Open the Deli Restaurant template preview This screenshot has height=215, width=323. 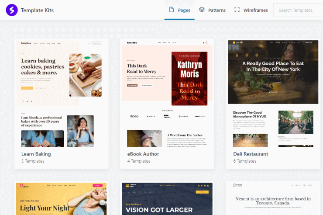[273, 94]
